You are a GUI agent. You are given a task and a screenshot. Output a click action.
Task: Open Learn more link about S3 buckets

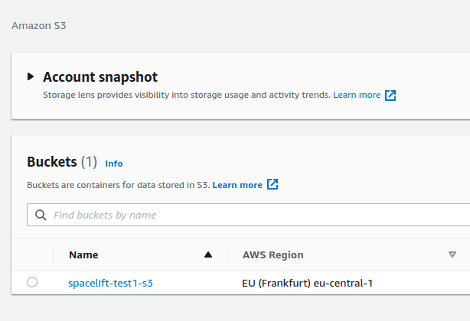pyautogui.click(x=237, y=185)
